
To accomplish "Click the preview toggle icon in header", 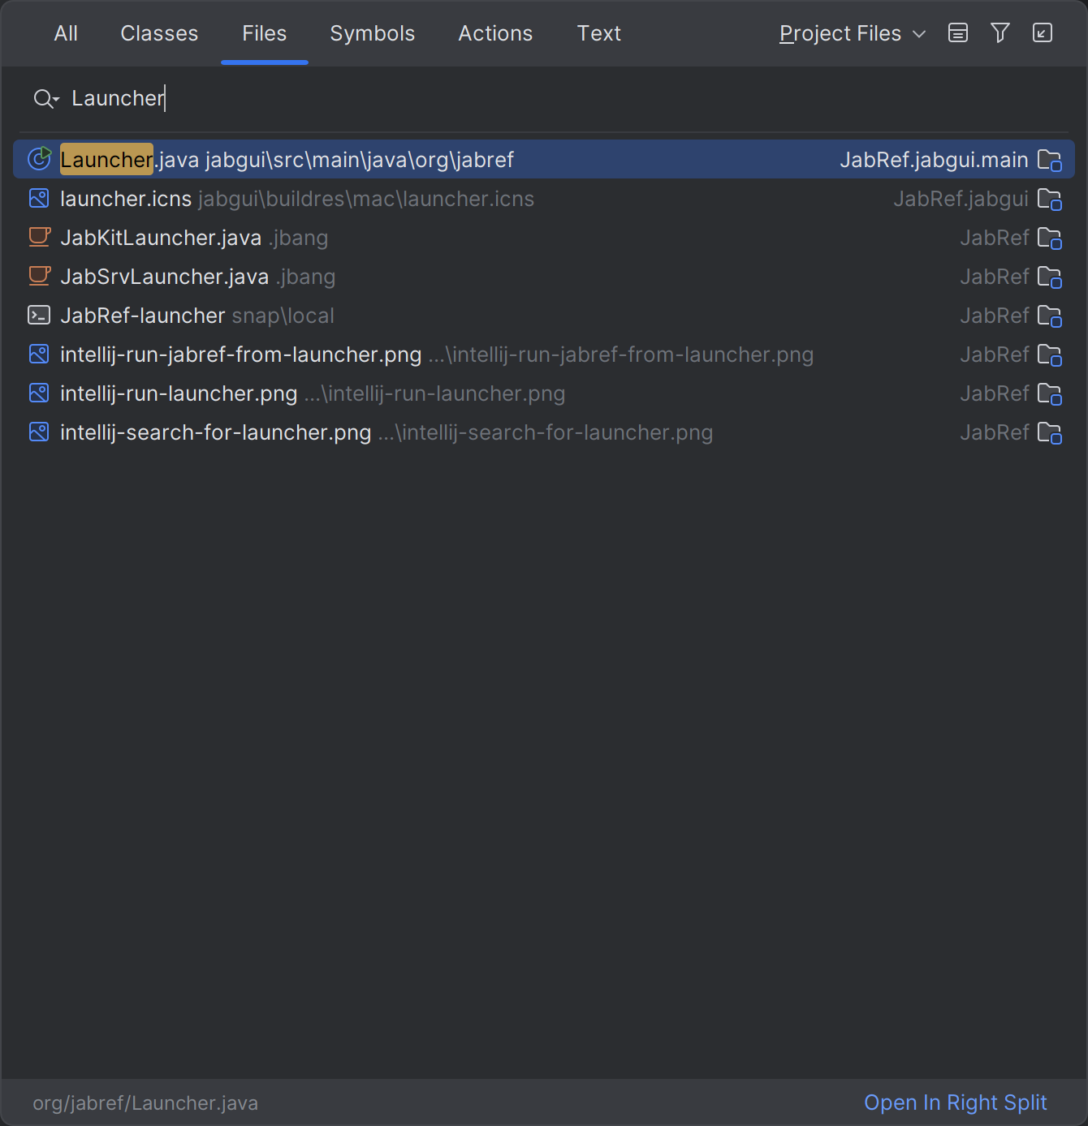I will point(958,33).
